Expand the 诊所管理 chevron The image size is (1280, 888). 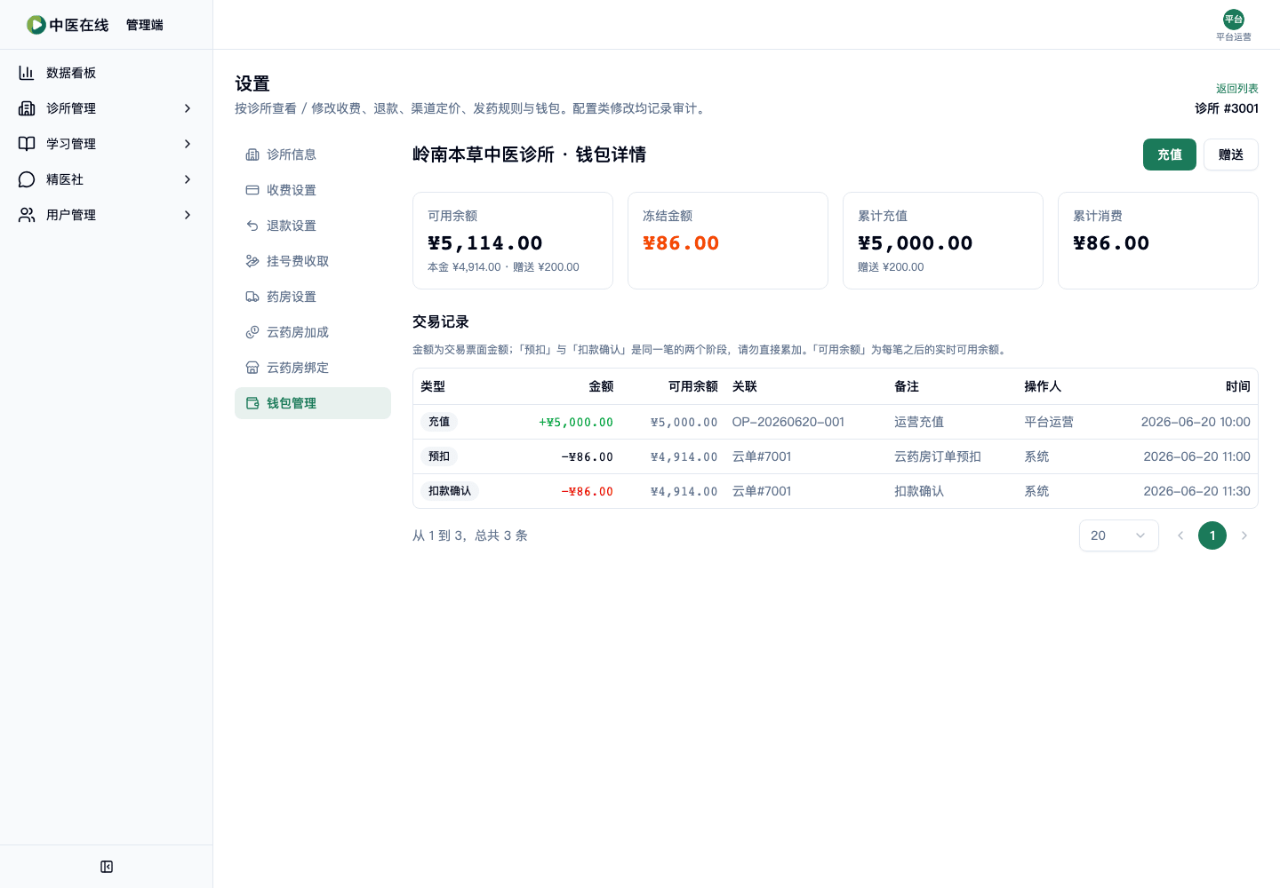coord(188,108)
